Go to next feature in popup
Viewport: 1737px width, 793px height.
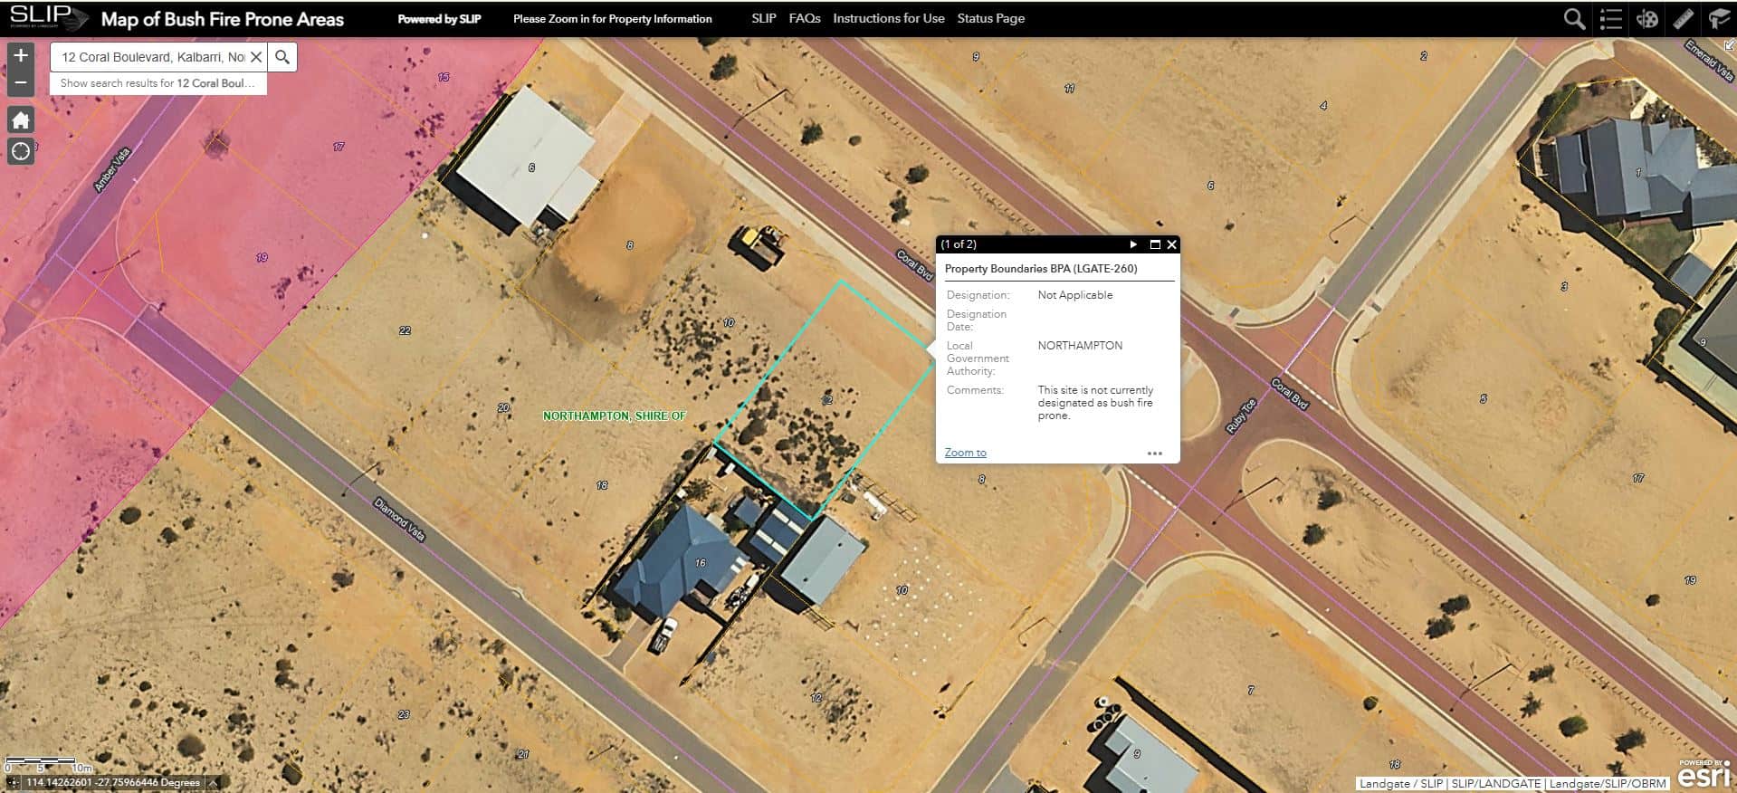(x=1133, y=244)
